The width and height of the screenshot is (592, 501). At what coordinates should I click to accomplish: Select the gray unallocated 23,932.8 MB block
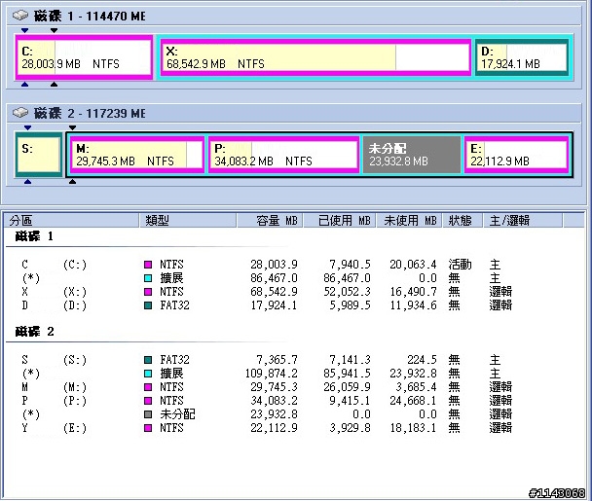412,155
